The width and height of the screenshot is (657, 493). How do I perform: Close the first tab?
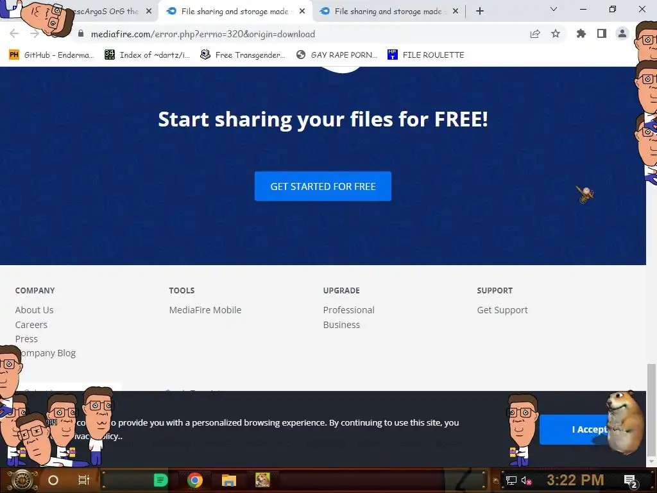click(x=149, y=12)
